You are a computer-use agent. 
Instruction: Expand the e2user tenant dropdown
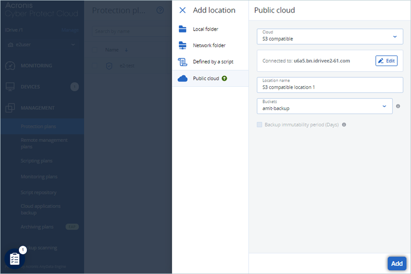pos(42,45)
